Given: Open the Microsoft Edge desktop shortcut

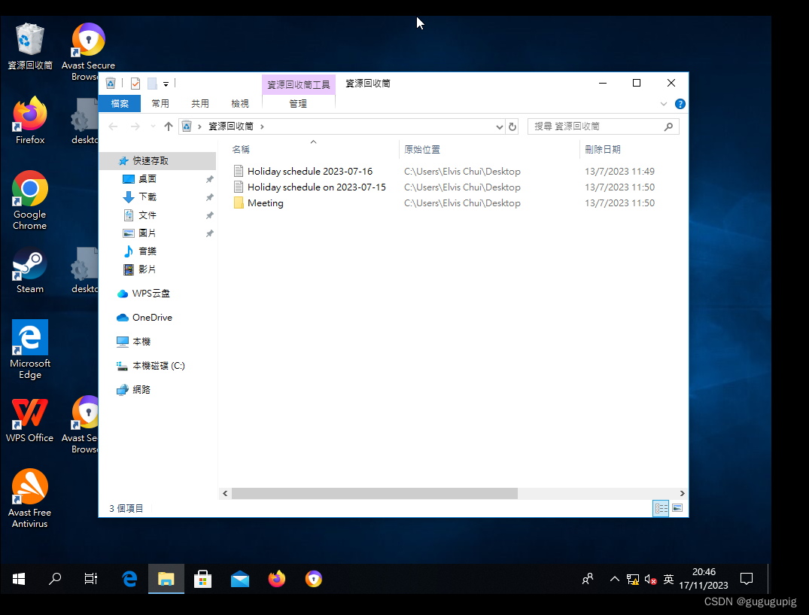Looking at the screenshot, I should point(30,349).
